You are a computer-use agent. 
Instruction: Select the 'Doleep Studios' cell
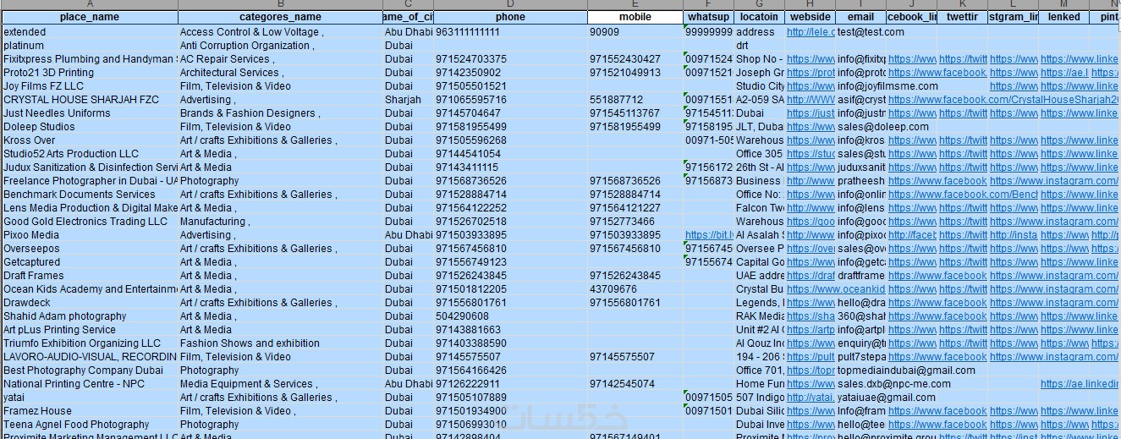(90, 127)
